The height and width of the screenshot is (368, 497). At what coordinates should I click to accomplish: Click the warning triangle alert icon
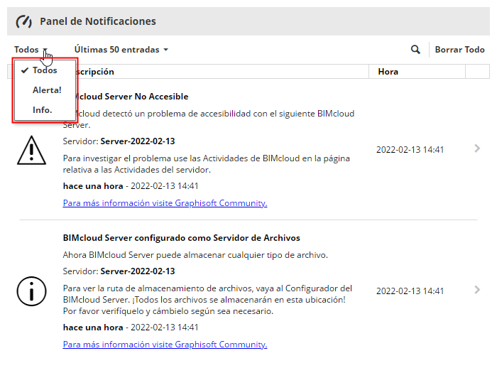point(31,149)
